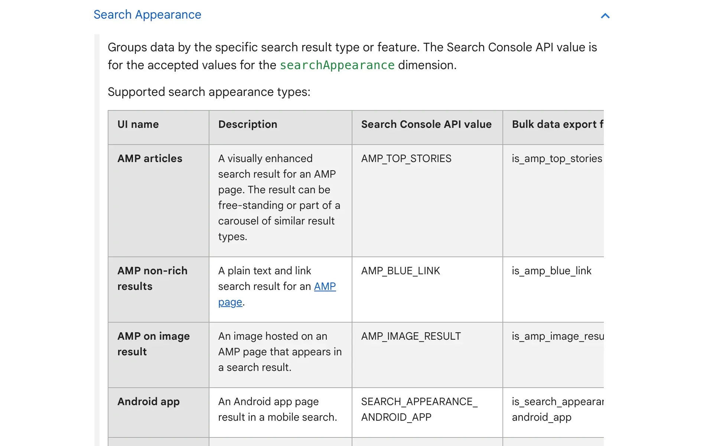Click the is_amp_image_result export field cell

tap(557, 336)
